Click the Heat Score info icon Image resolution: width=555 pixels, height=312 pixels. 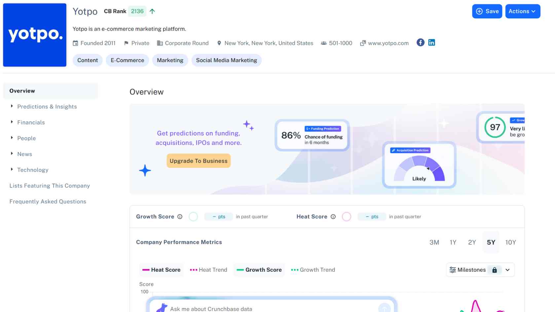pyautogui.click(x=333, y=217)
